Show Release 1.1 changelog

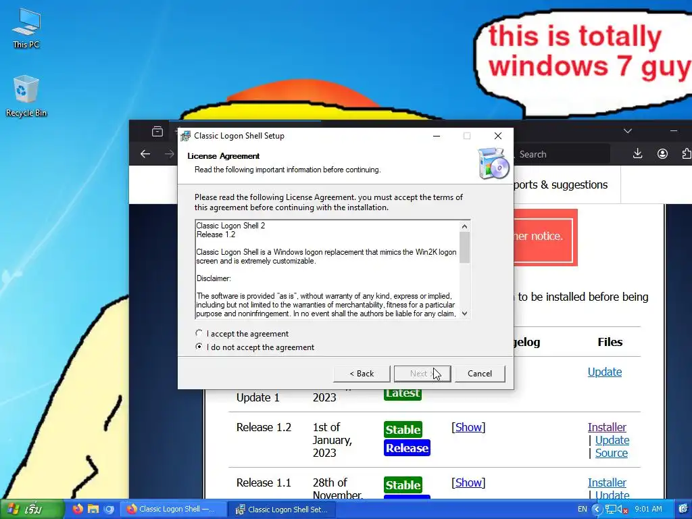468,483
